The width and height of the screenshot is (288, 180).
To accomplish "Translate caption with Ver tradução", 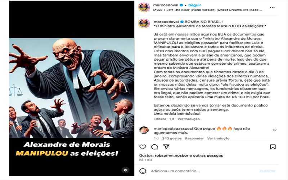I will [188, 119].
